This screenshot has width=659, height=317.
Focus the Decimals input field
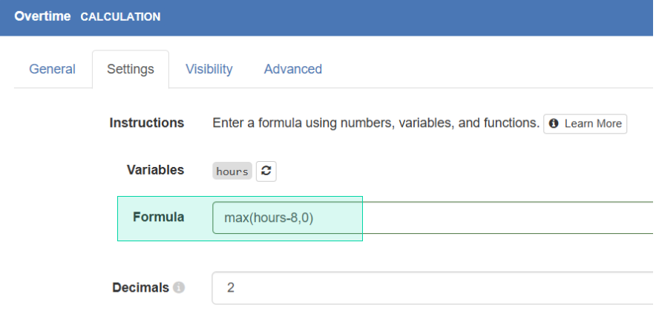point(433,288)
